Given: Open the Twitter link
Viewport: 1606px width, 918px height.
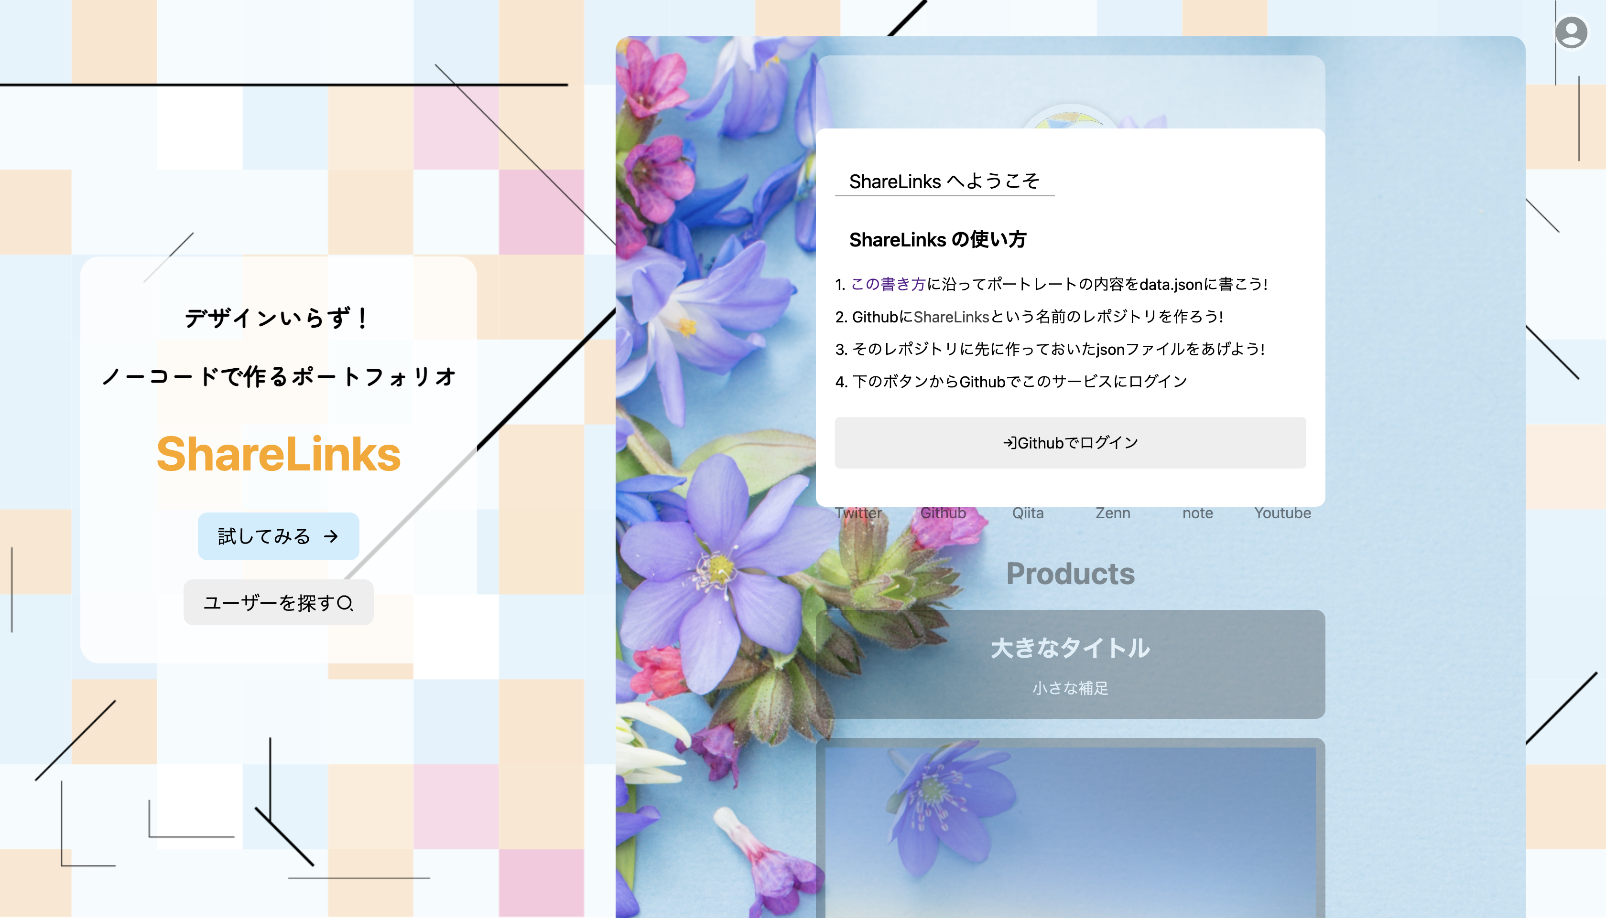Looking at the screenshot, I should [858, 513].
